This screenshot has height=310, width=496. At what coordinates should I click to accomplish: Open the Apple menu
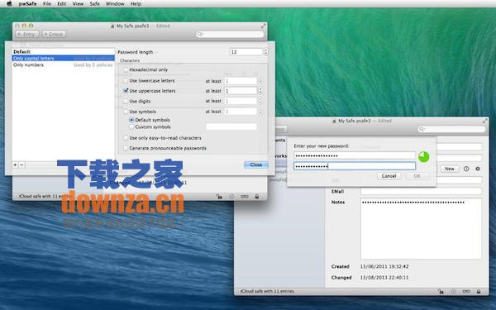tap(9, 4)
